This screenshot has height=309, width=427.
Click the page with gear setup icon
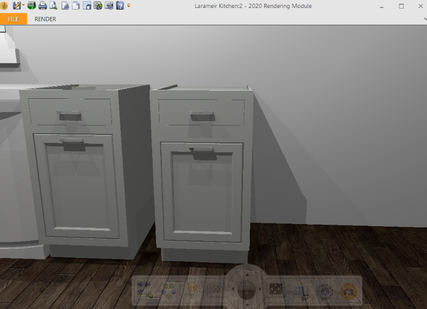click(65, 5)
